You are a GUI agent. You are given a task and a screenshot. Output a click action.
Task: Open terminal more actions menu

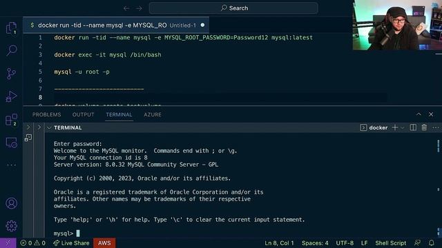click(x=436, y=128)
